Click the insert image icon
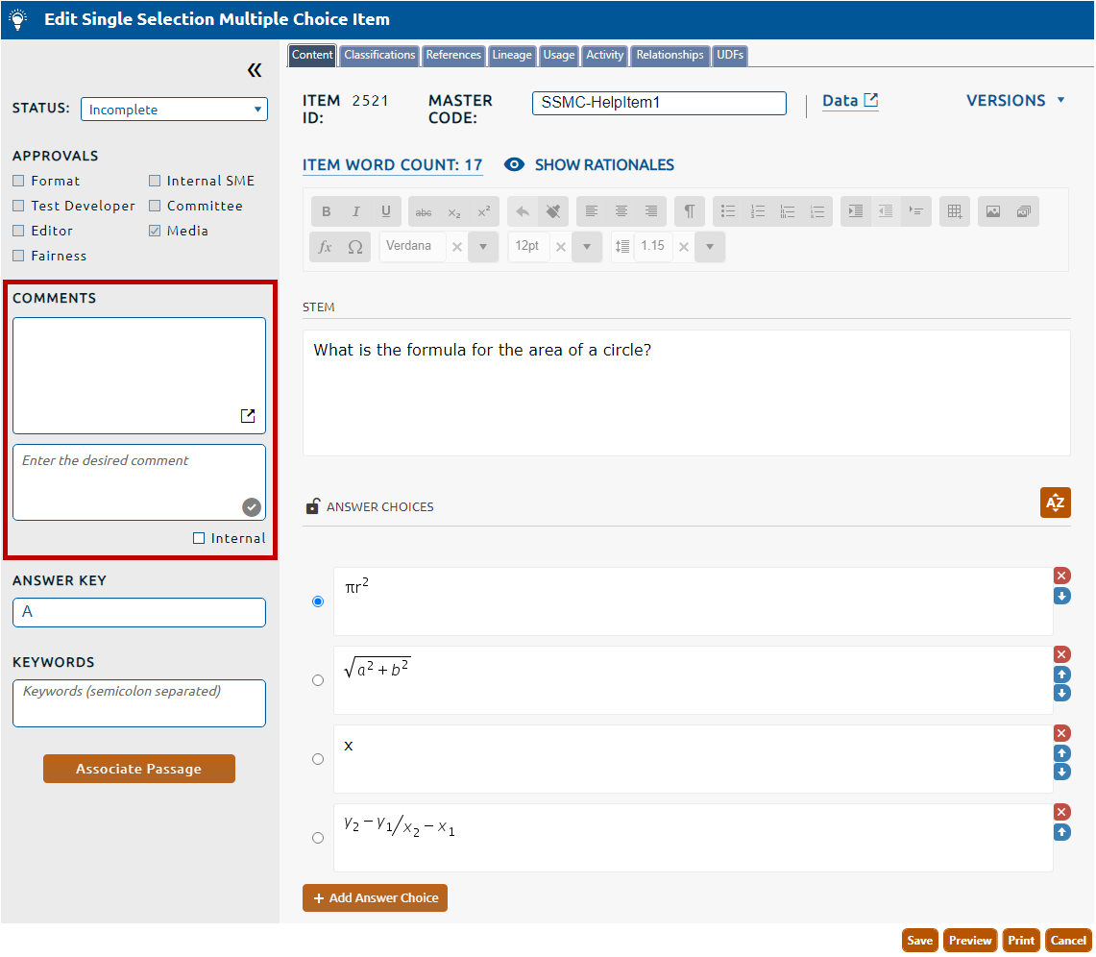The height and width of the screenshot is (957, 1096). (x=993, y=211)
